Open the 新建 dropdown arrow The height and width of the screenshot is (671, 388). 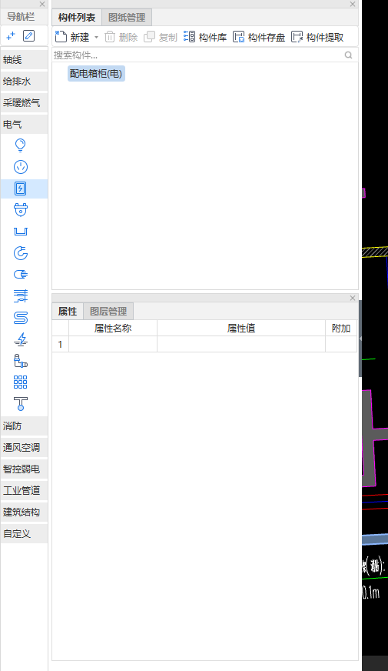coord(96,37)
